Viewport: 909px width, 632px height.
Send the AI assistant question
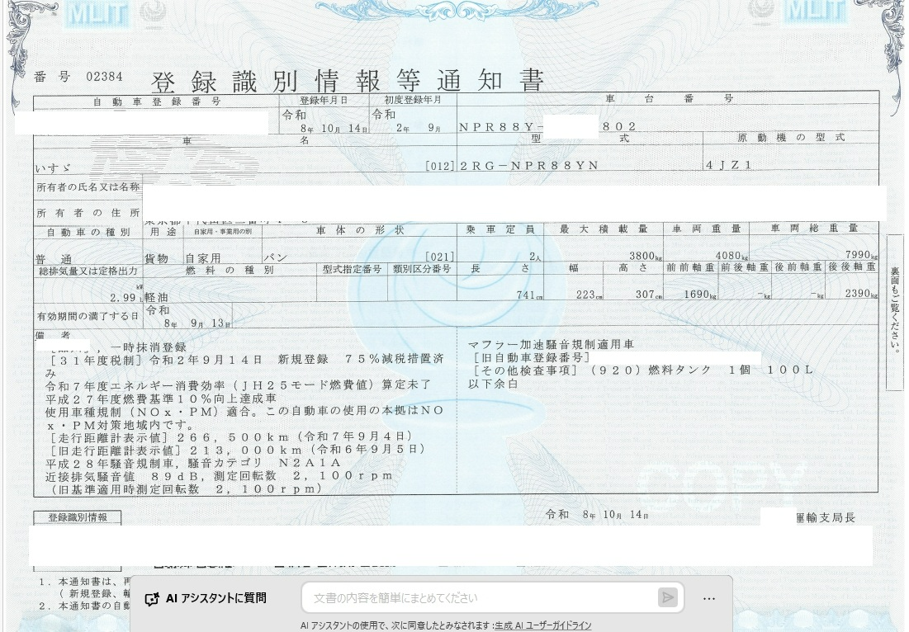[x=668, y=597]
